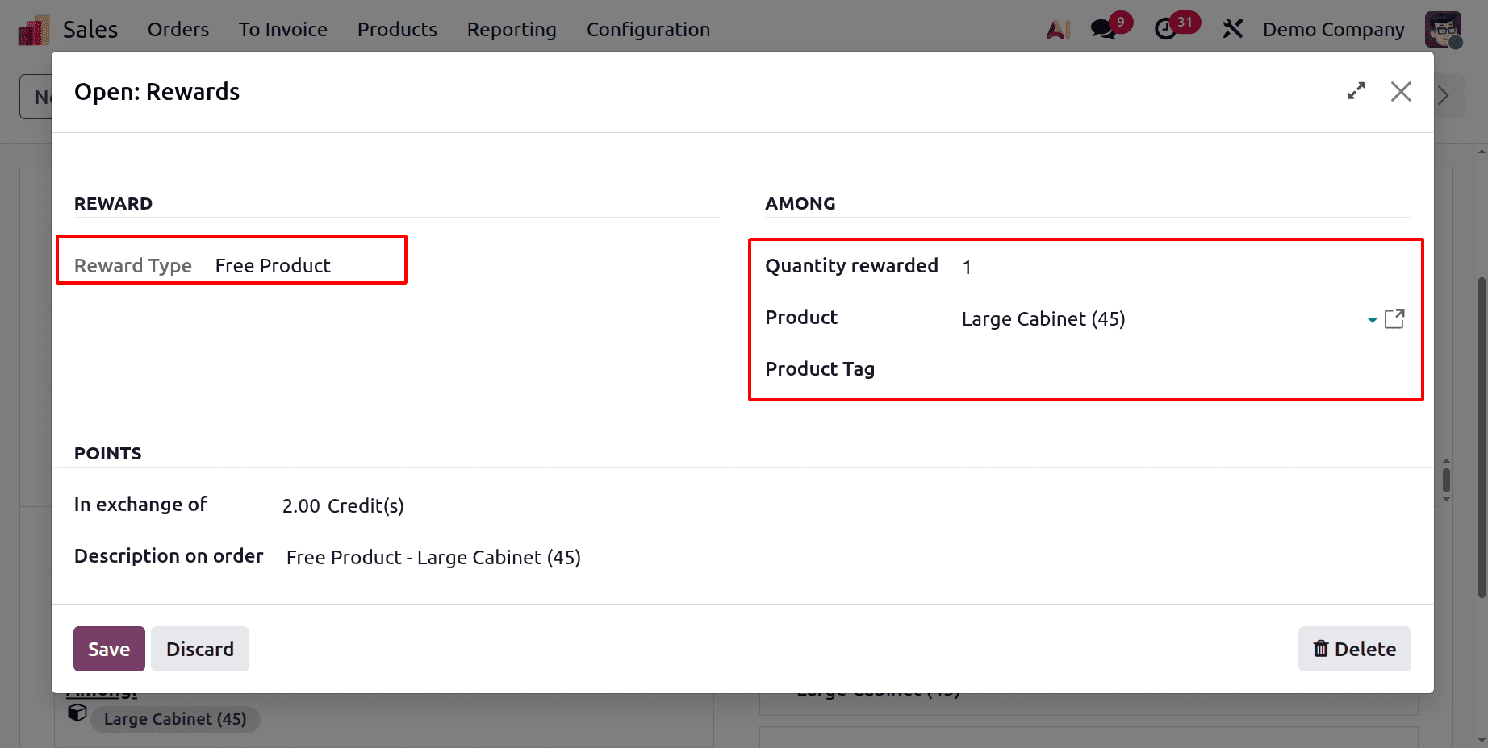Open the user avatar menu
Screen dimensions: 1488x748
tap(1444, 29)
